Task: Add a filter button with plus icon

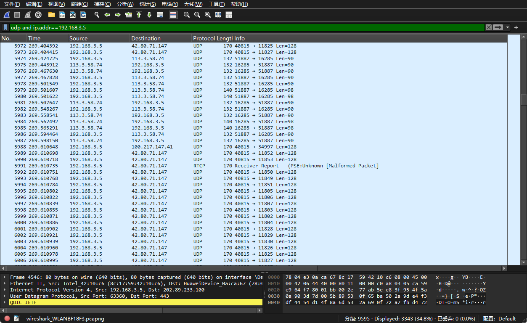Action: pos(516,27)
